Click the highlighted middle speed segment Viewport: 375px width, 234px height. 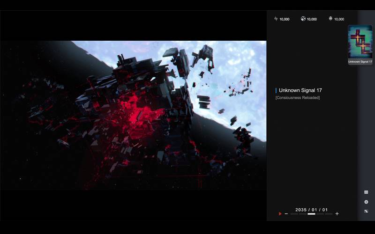click(x=311, y=214)
